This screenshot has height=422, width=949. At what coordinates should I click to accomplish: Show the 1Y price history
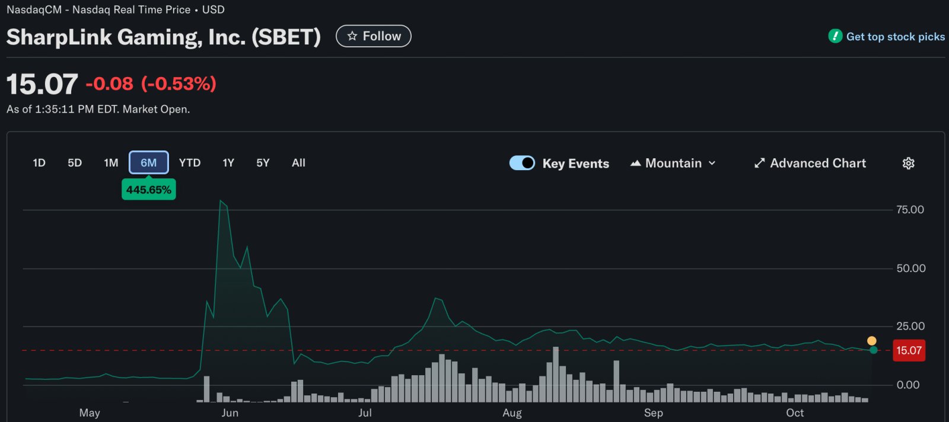228,163
